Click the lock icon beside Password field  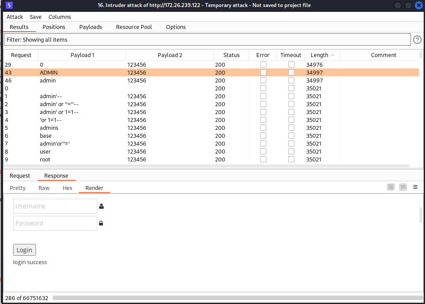[x=101, y=223]
